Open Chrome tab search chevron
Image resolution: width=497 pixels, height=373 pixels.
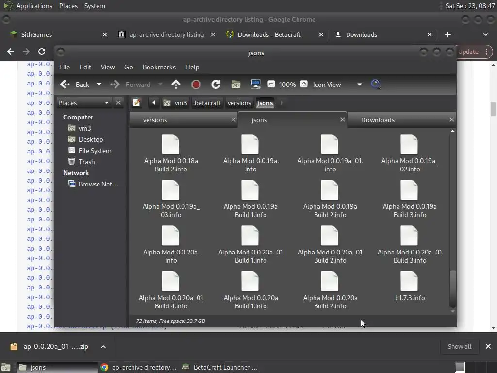(x=485, y=34)
